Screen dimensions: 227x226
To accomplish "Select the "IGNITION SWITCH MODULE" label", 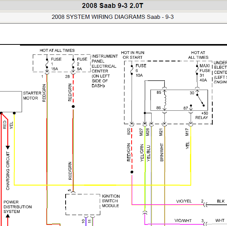I will pyautogui.click(x=111, y=201).
